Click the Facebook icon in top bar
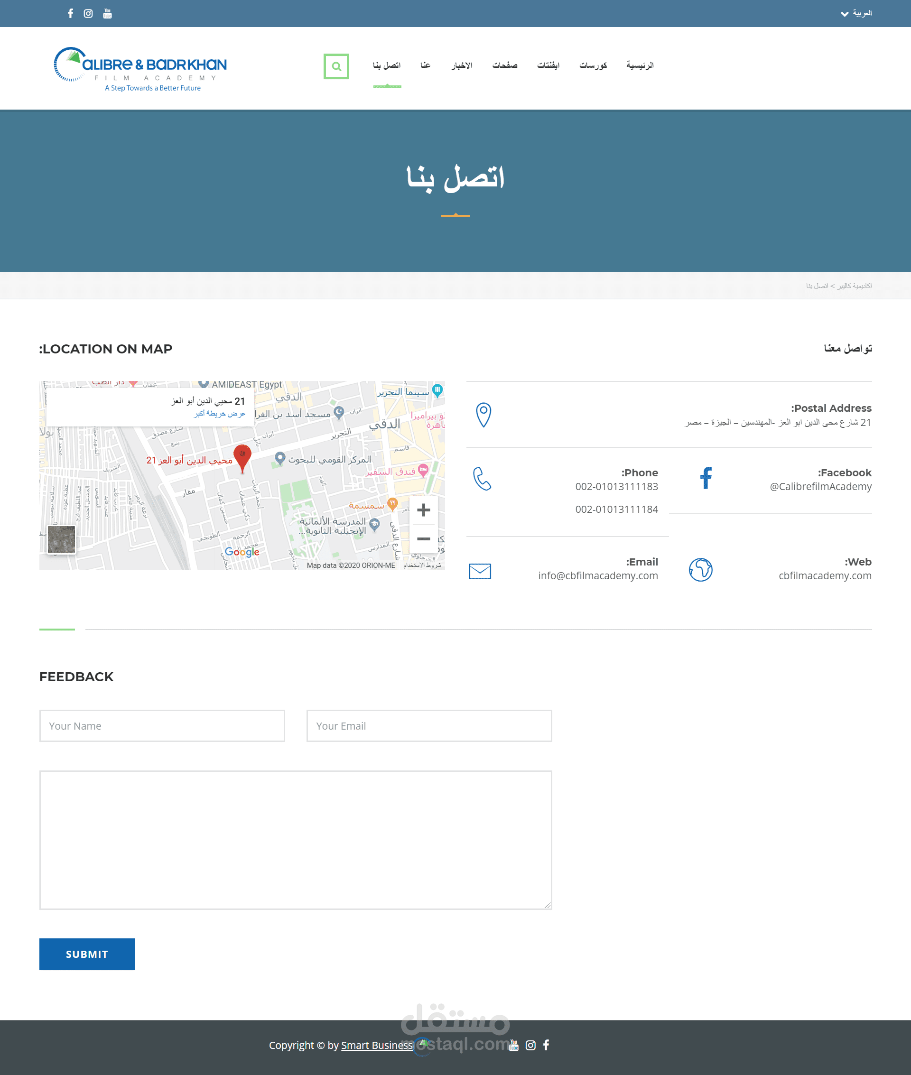Viewport: 911px width, 1075px height. coord(70,13)
